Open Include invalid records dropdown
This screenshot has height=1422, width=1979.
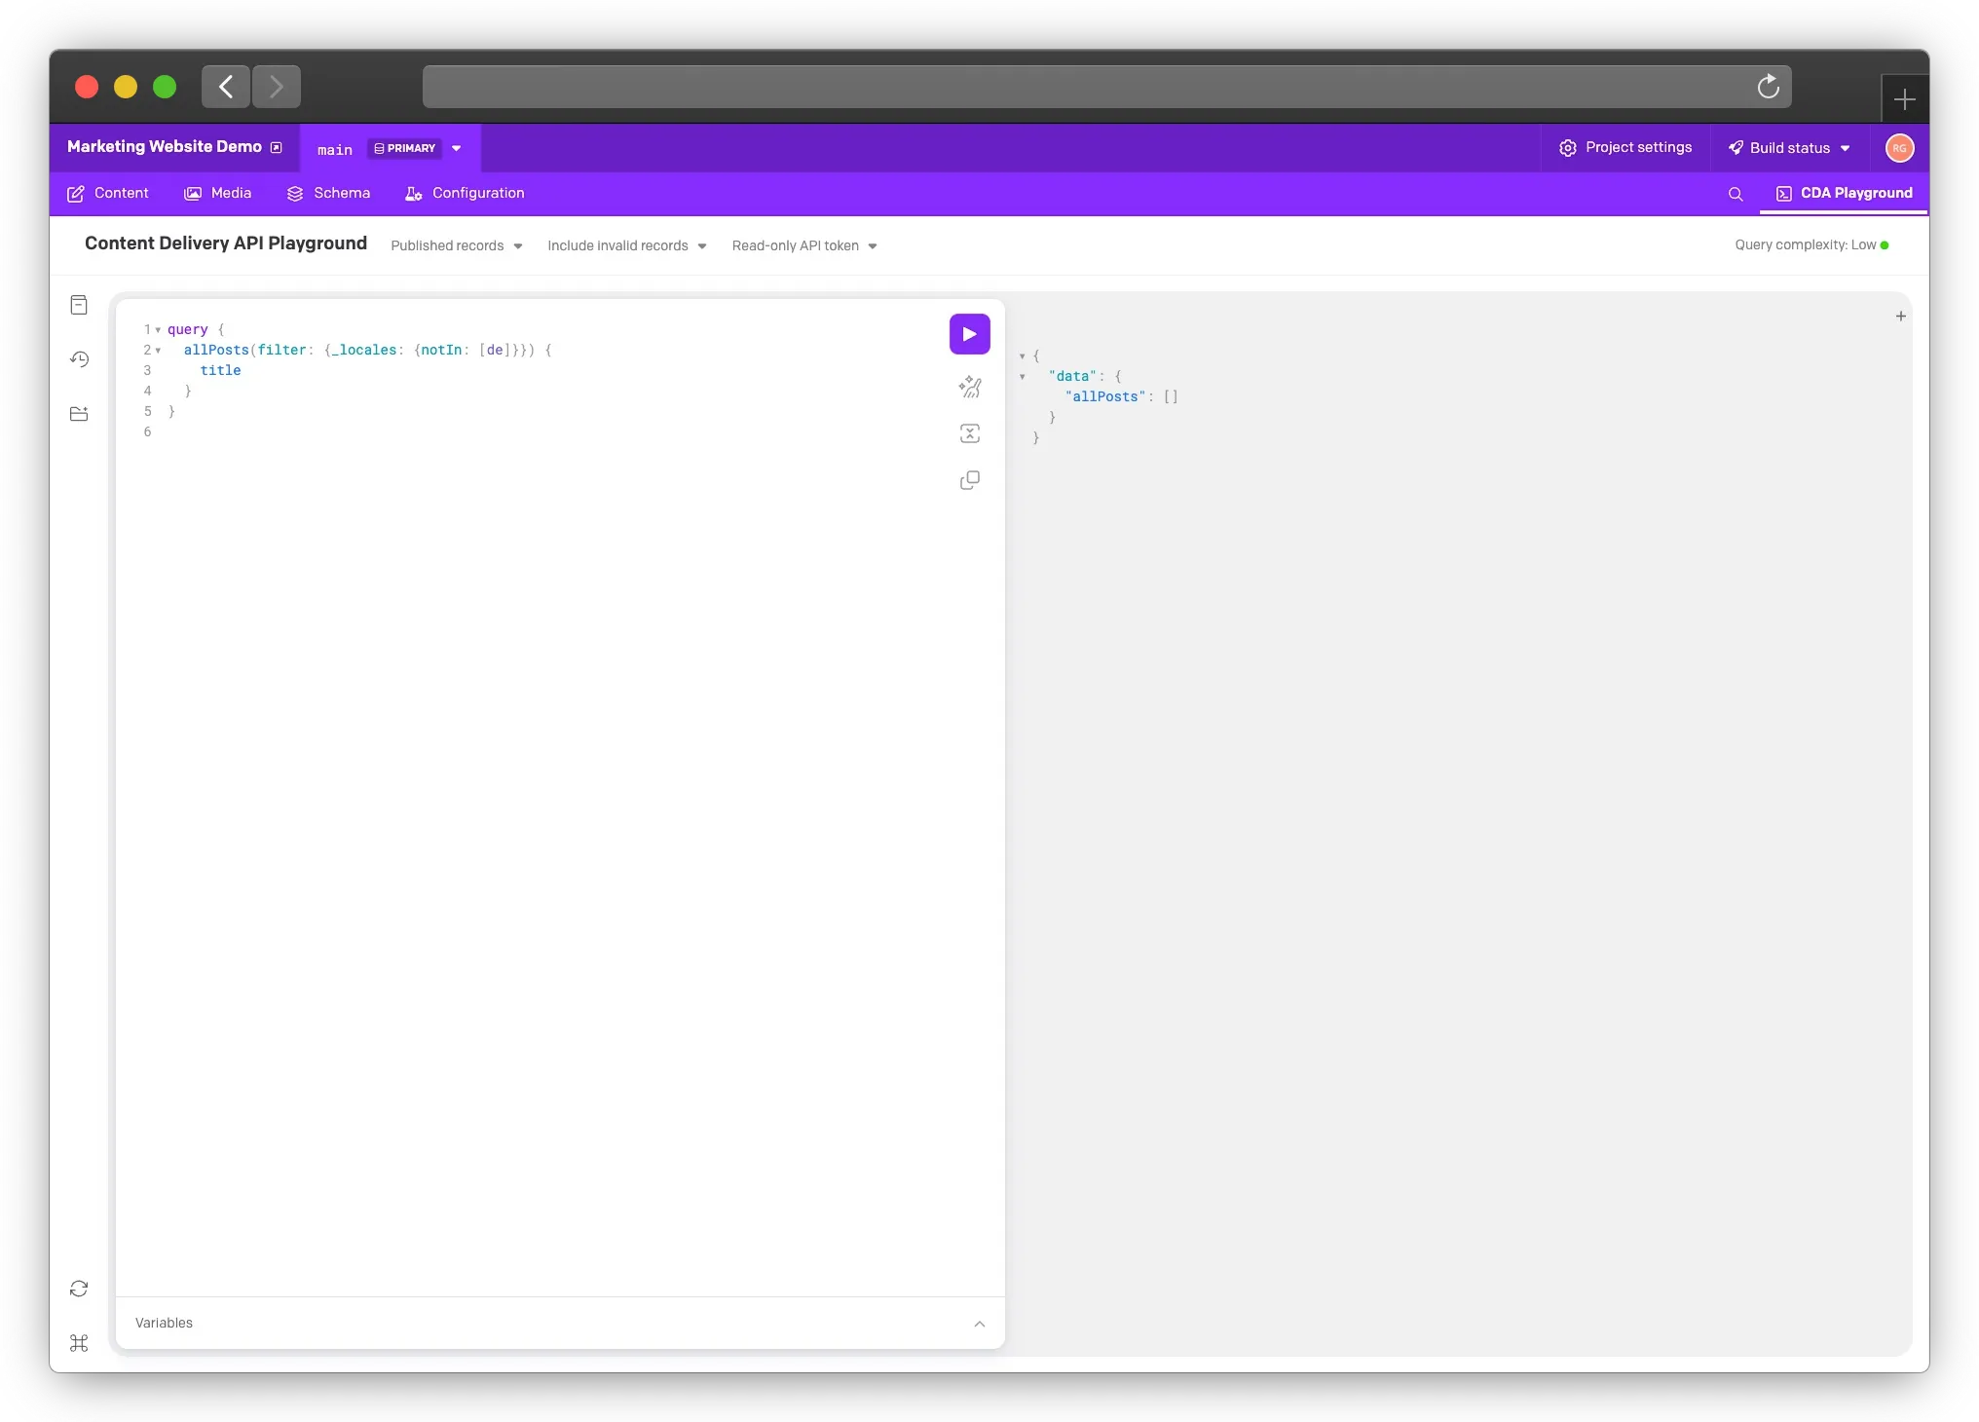[626, 245]
